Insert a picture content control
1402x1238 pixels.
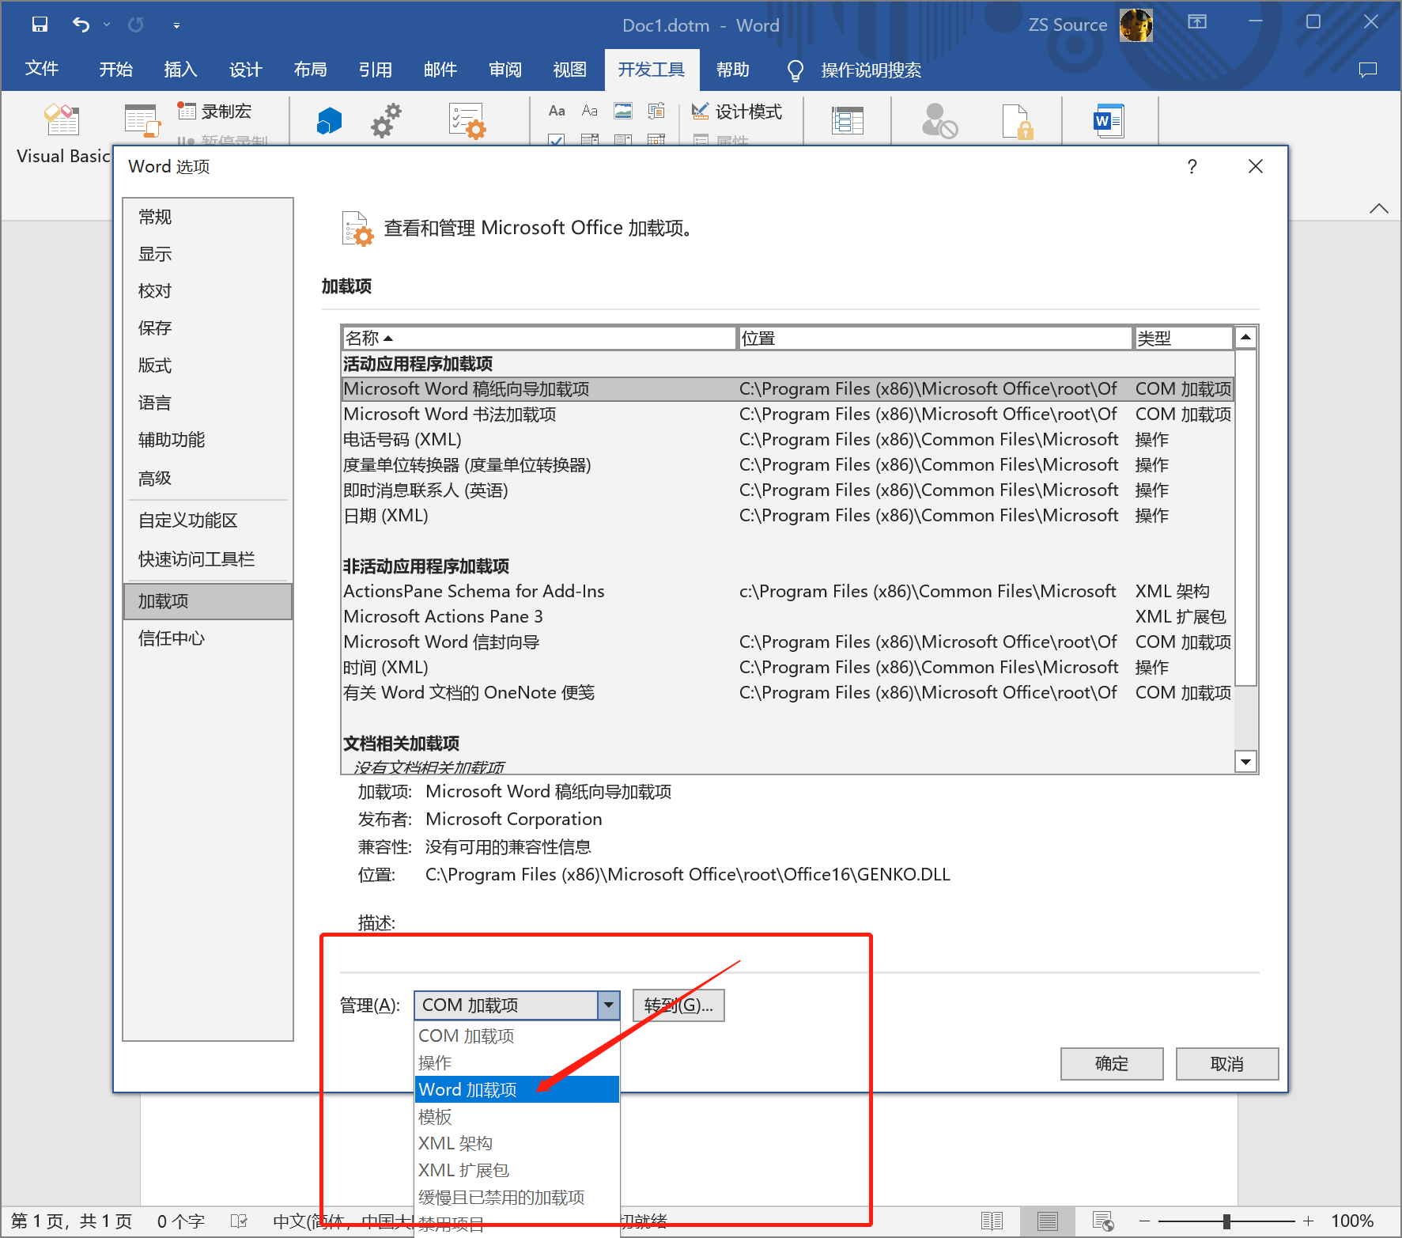pyautogui.click(x=623, y=111)
